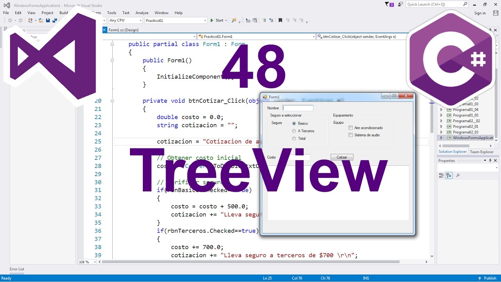Expand the WindowsFormsApplication project node
501x282 pixels.
tap(442, 138)
